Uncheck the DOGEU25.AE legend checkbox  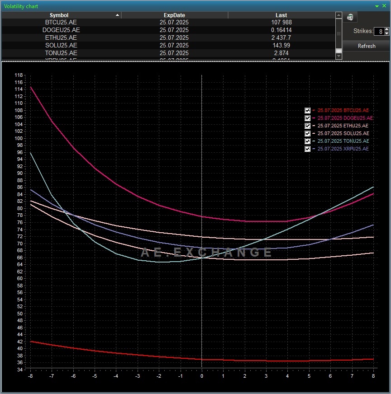[307, 118]
